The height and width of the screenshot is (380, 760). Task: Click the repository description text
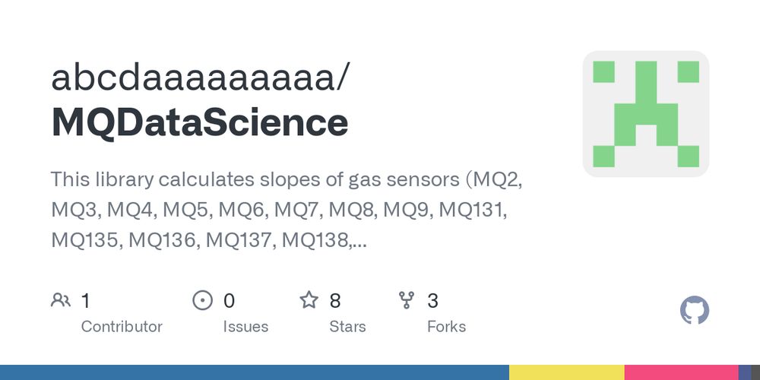coord(286,210)
